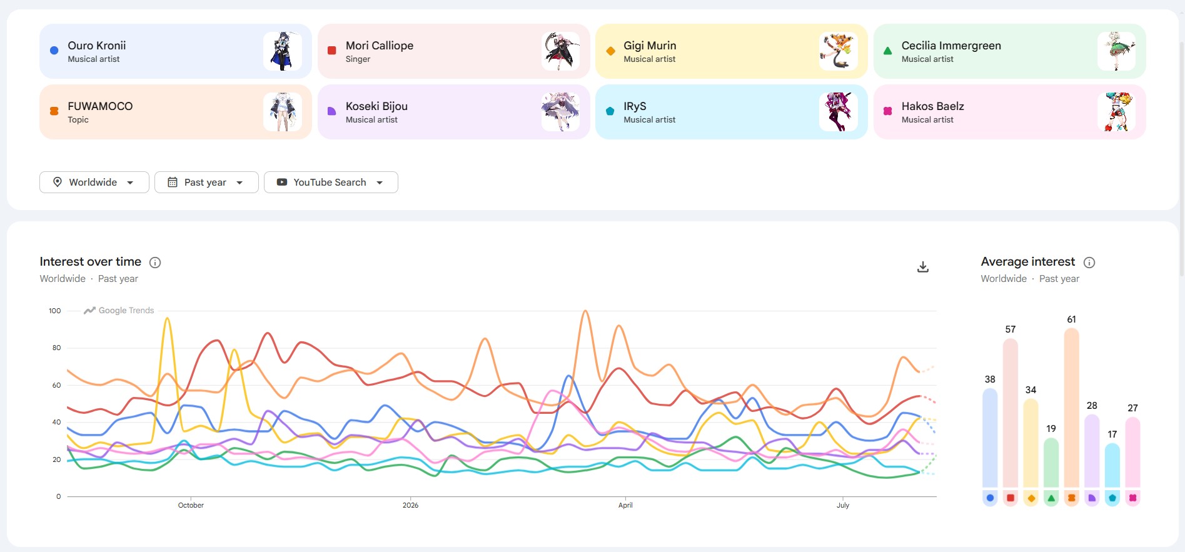
Task: Click the orange average interest bar labeled 61
Action: pyautogui.click(x=1072, y=408)
